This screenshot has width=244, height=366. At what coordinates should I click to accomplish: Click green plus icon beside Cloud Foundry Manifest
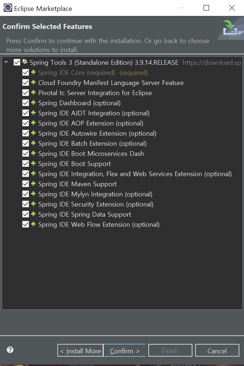tap(33, 82)
